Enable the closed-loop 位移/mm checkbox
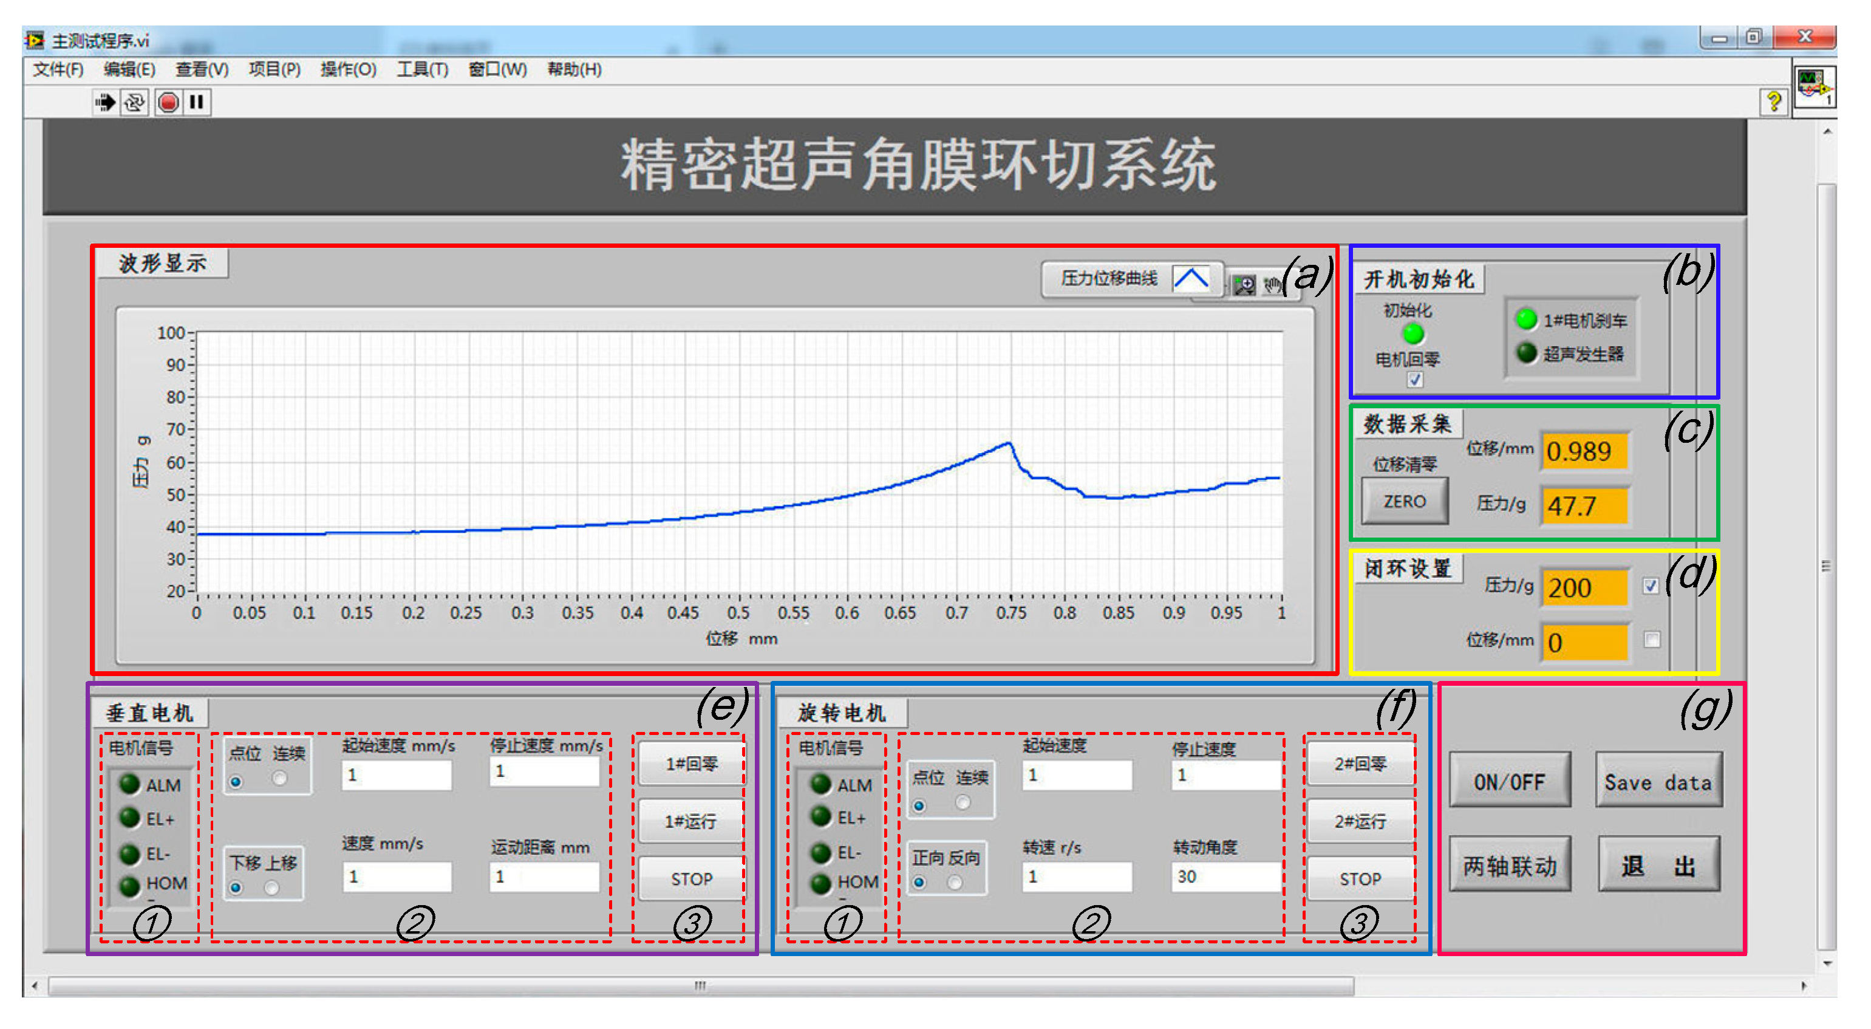This screenshot has height=1029, width=1871. pyautogui.click(x=1652, y=640)
